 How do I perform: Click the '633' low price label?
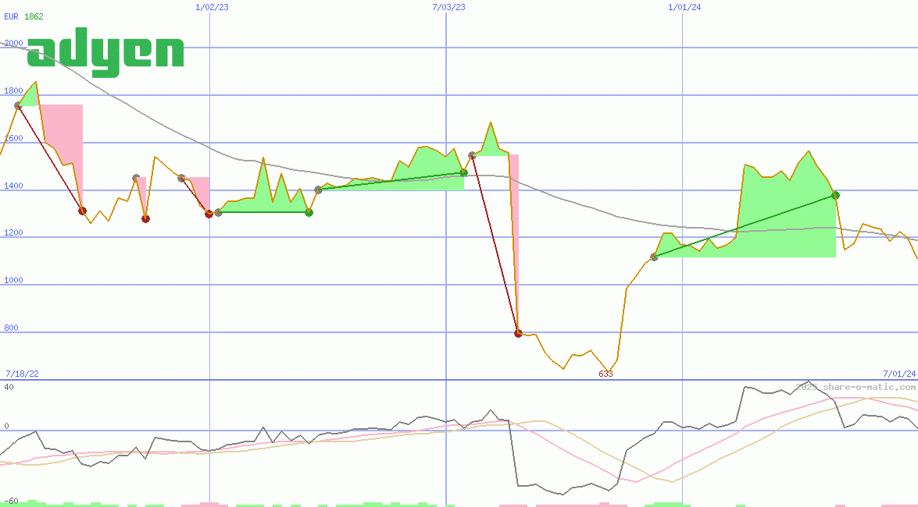[606, 374]
